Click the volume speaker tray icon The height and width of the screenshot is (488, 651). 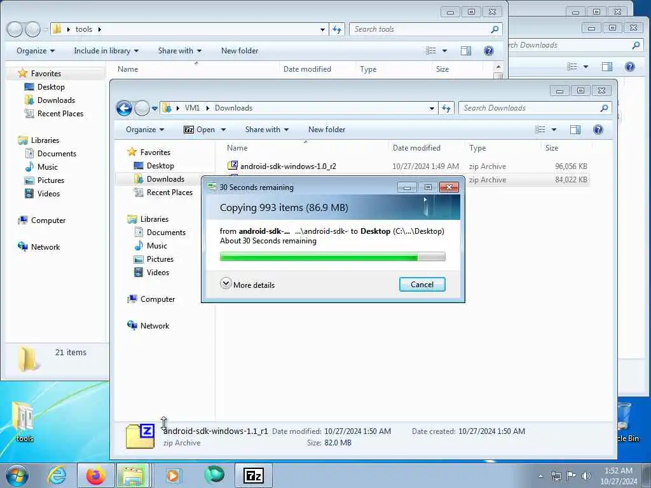click(x=586, y=476)
